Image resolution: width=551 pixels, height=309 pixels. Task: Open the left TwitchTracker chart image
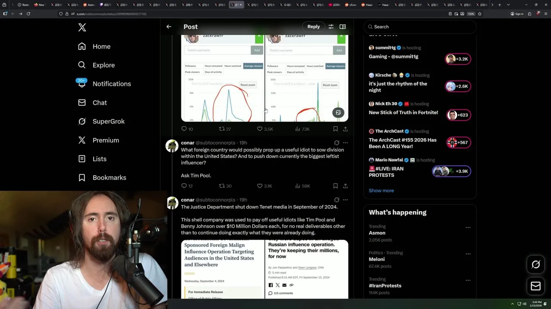[x=223, y=78]
